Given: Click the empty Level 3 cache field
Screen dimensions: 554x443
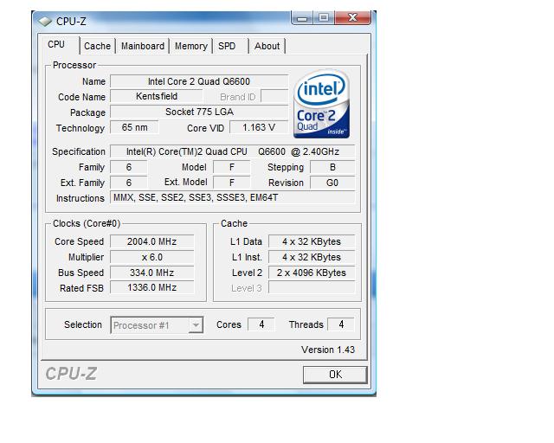Looking at the screenshot, I should (x=312, y=287).
